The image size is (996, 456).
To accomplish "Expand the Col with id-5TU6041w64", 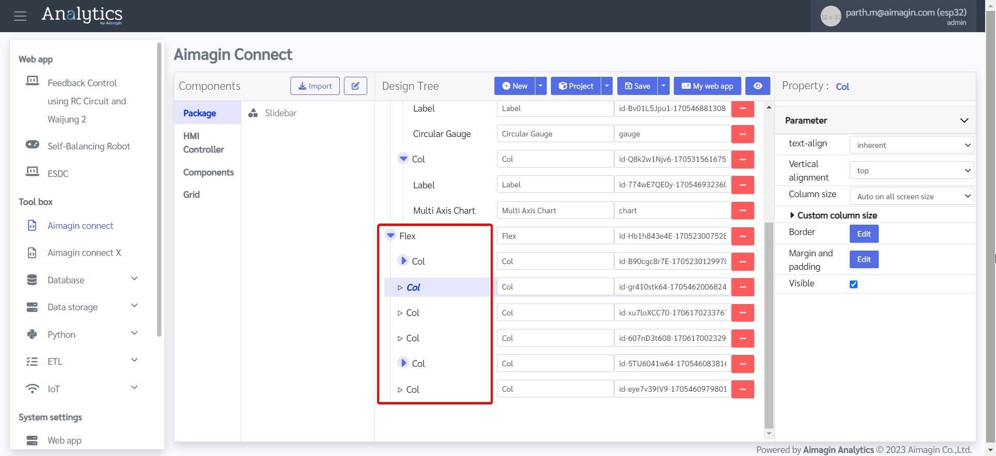I will (403, 363).
